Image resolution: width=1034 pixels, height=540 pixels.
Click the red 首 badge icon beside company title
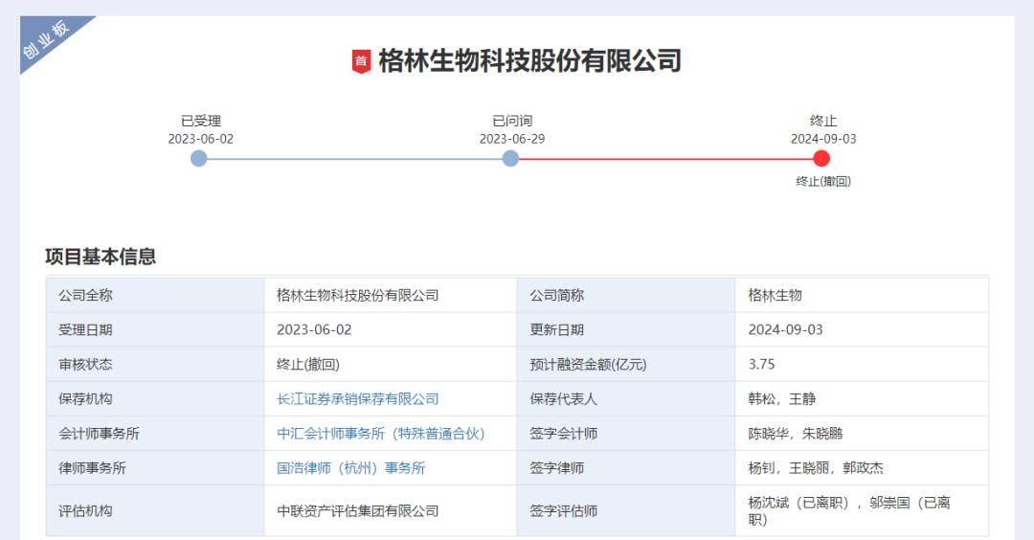361,61
